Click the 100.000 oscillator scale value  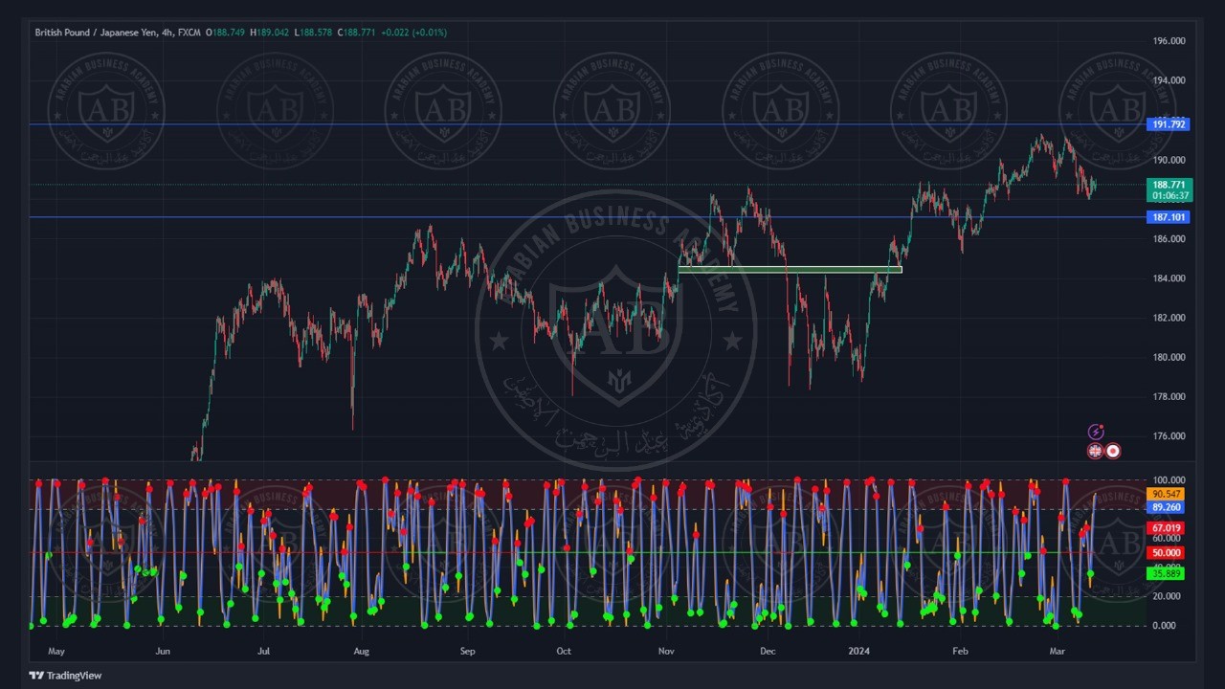point(1169,480)
